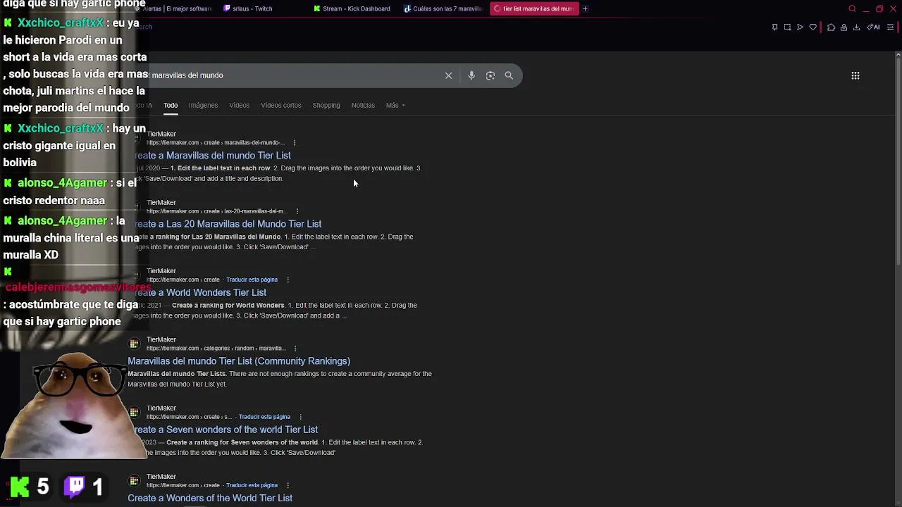Open options for Seven wonders result
The image size is (902, 507).
coord(300,417)
